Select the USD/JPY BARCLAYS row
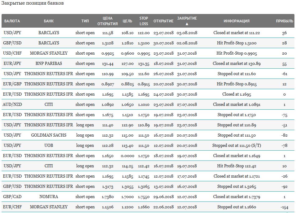296x213 pixels. pos(148,33)
